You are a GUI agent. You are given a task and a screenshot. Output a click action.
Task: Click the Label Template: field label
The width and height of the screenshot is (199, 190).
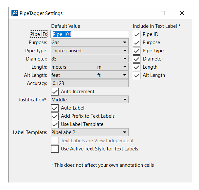[x=30, y=132]
